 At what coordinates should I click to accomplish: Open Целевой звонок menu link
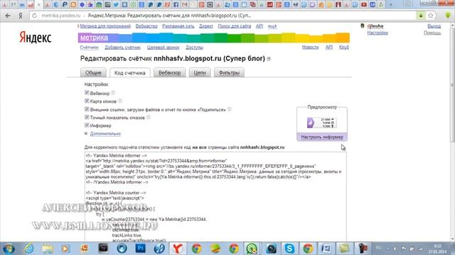click(163, 47)
